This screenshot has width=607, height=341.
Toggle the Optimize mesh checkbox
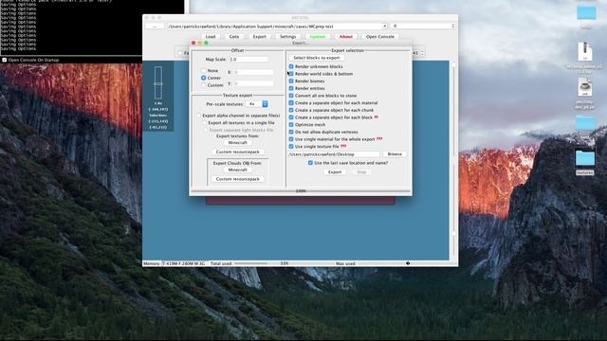pyautogui.click(x=291, y=124)
